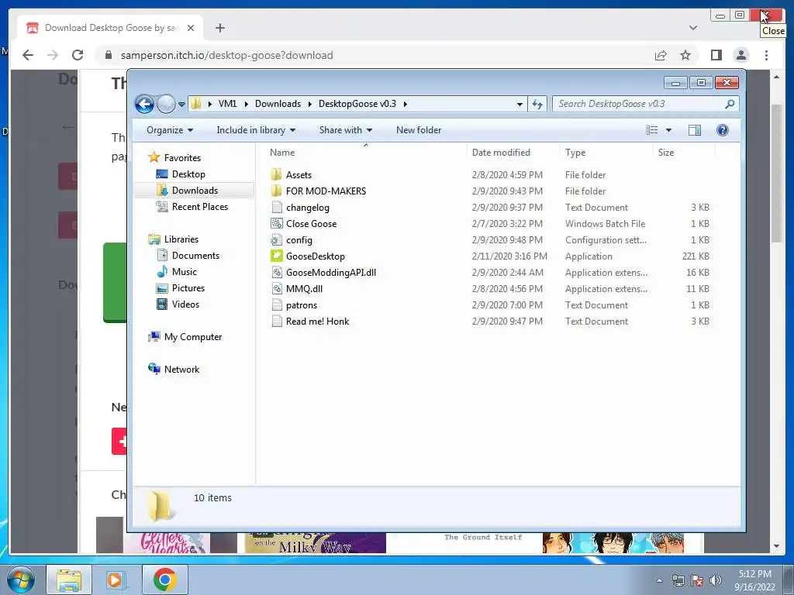Screen dimensions: 794x595
Task: Select the MMQ.dll file icon
Action: coord(277,288)
